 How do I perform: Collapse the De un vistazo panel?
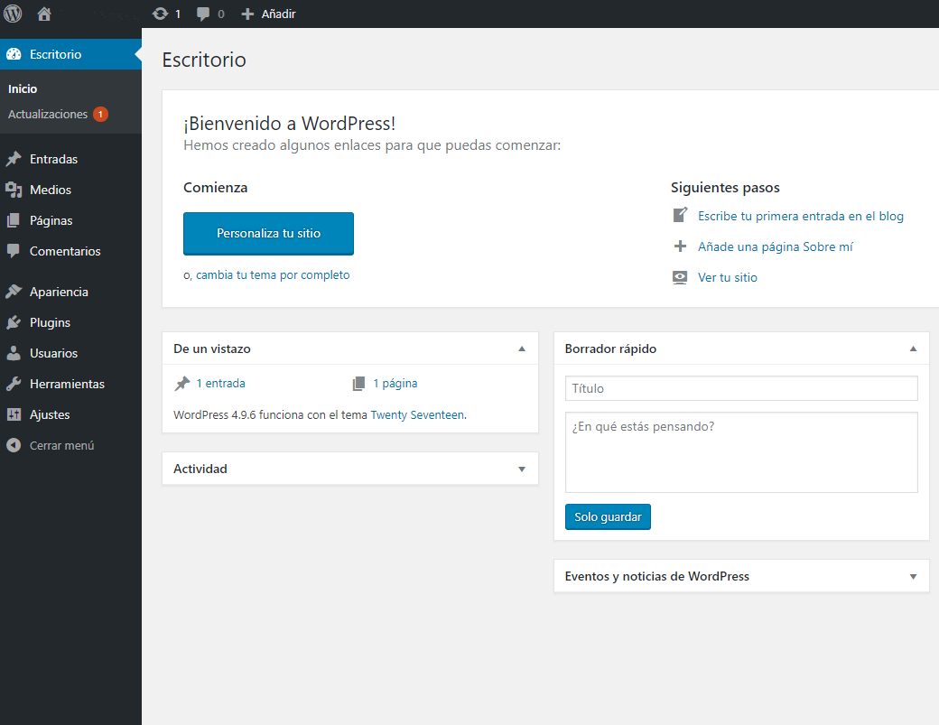[521, 349]
